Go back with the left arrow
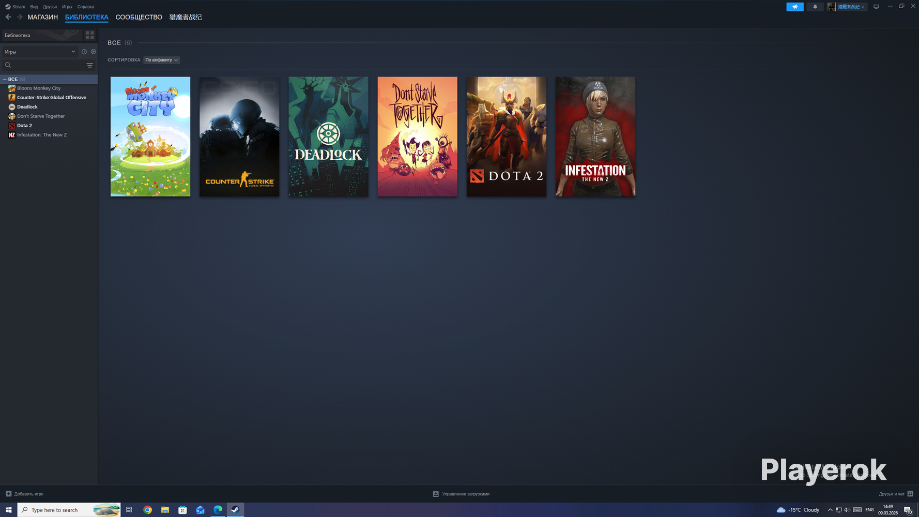 click(x=8, y=17)
